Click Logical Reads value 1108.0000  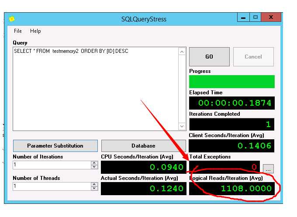(x=232, y=189)
